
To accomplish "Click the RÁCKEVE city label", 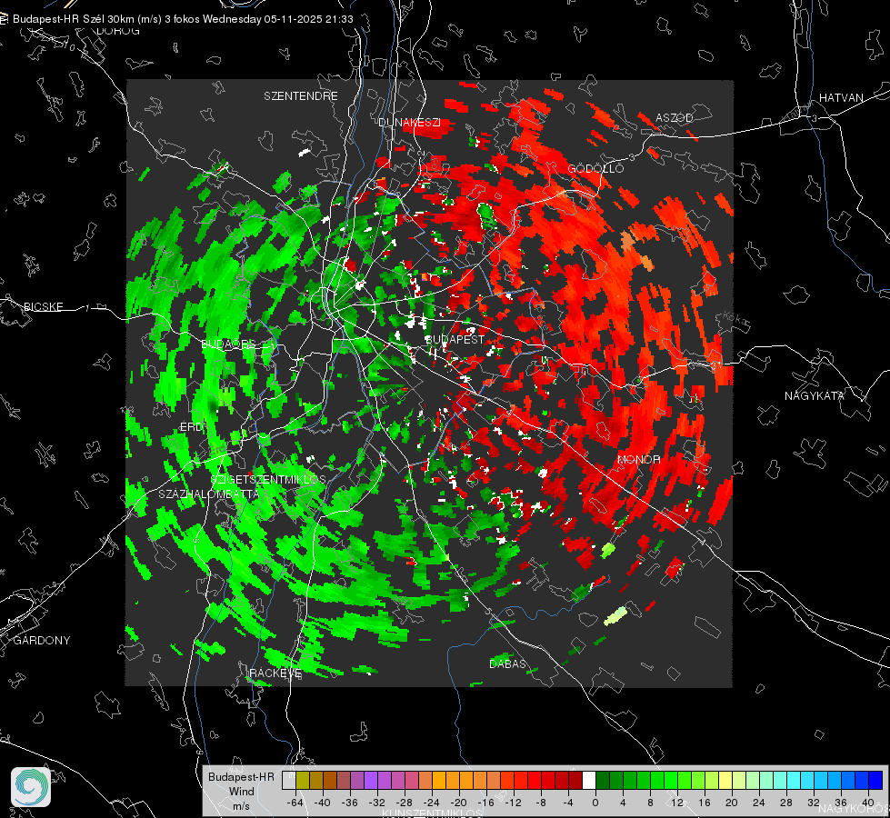I will (275, 673).
